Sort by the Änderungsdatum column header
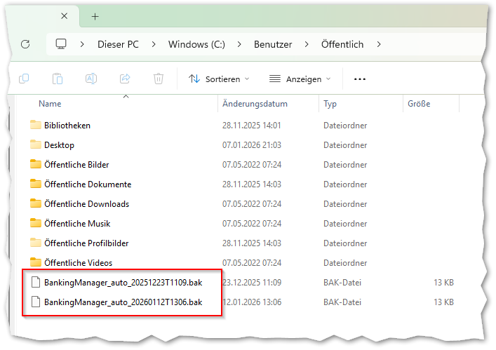Image resolution: width=496 pixels, height=350 pixels. tap(255, 104)
